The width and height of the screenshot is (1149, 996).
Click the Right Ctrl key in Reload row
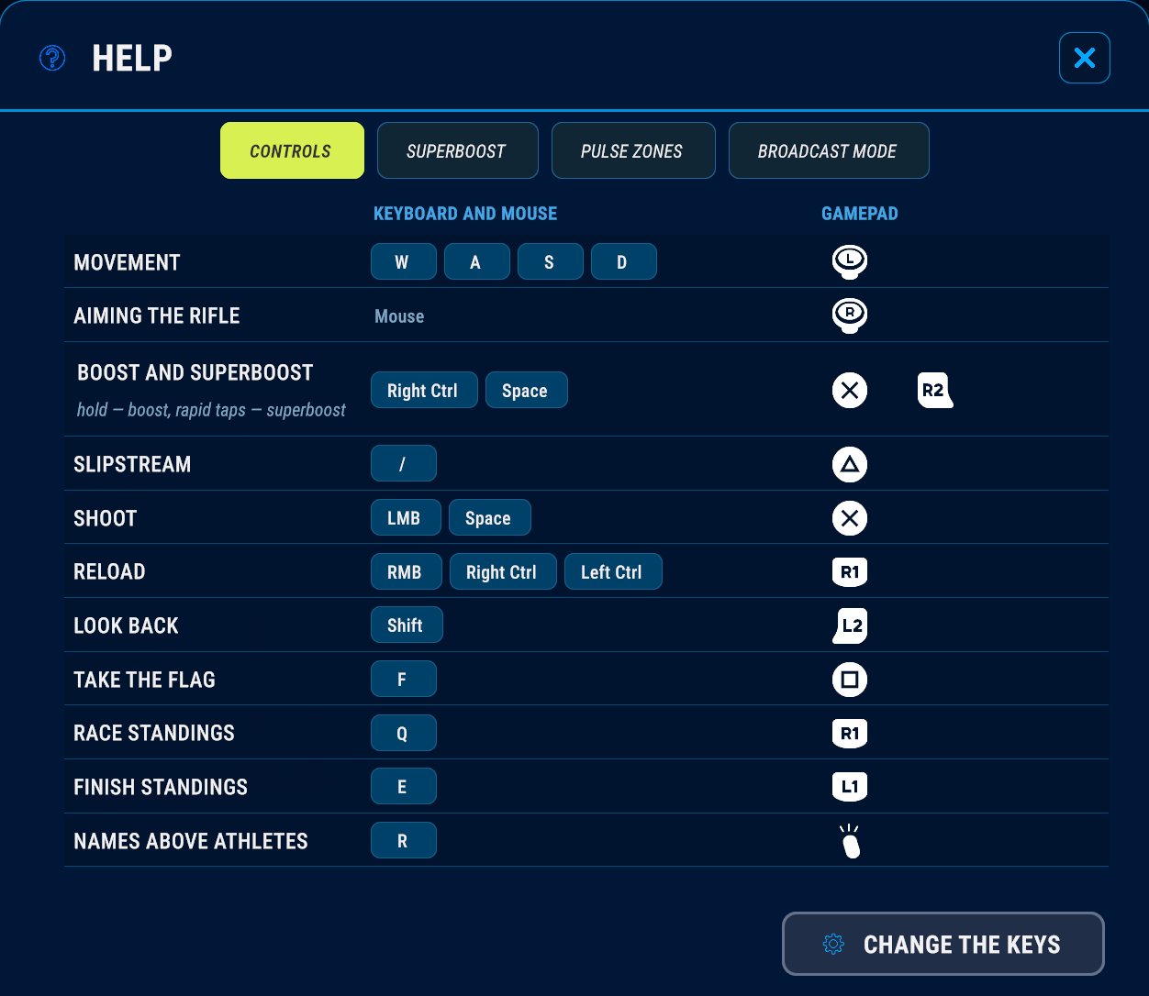pyautogui.click(x=503, y=571)
